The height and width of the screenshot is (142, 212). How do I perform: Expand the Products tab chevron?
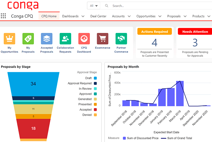(x=209, y=16)
